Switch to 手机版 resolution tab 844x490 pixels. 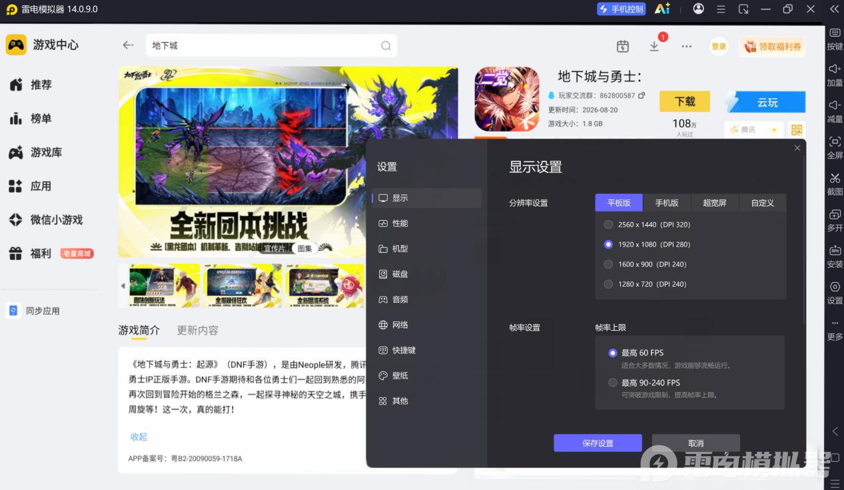coord(667,203)
